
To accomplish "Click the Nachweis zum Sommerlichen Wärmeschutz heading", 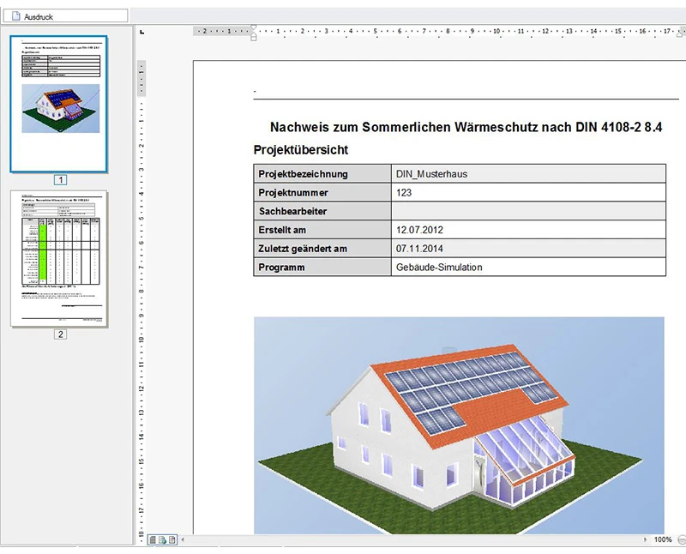I will pos(466,127).
